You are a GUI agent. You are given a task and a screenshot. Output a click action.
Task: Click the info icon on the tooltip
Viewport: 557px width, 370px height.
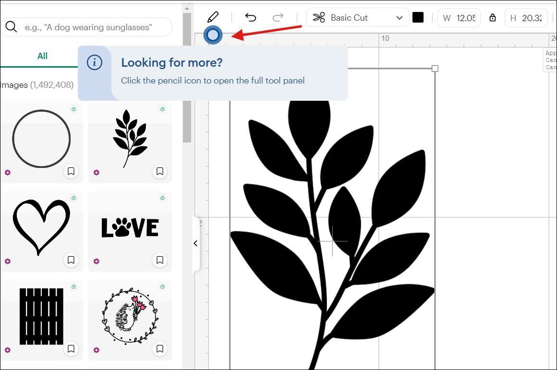[x=95, y=62]
